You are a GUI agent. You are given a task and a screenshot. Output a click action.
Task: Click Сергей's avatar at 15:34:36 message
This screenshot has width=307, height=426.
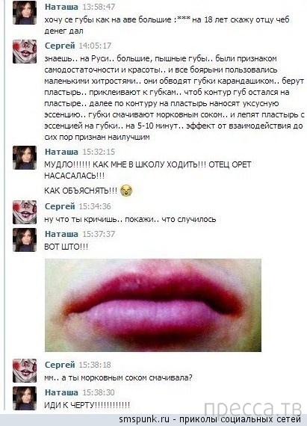[x=25, y=212]
